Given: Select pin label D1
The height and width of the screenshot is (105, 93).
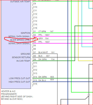Looking at the screenshot, I should 34,31.
